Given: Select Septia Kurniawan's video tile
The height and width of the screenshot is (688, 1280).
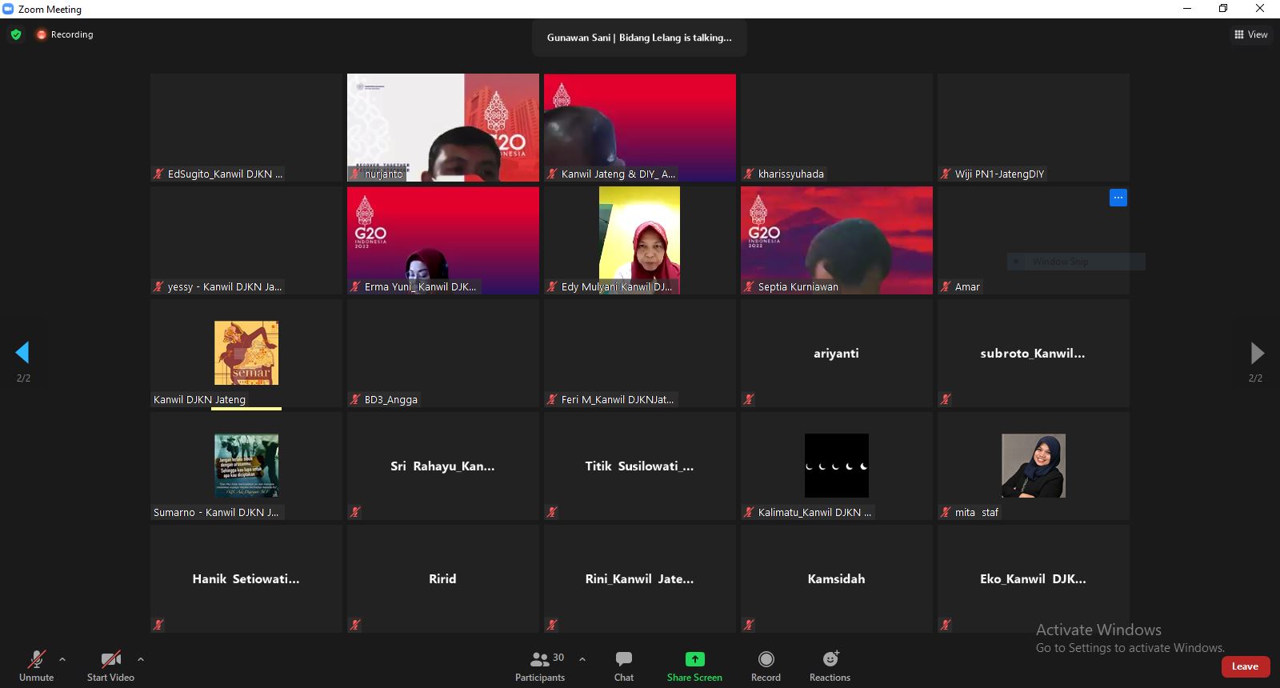Looking at the screenshot, I should (836, 239).
